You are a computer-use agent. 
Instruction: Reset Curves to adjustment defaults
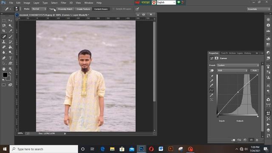[245, 140]
